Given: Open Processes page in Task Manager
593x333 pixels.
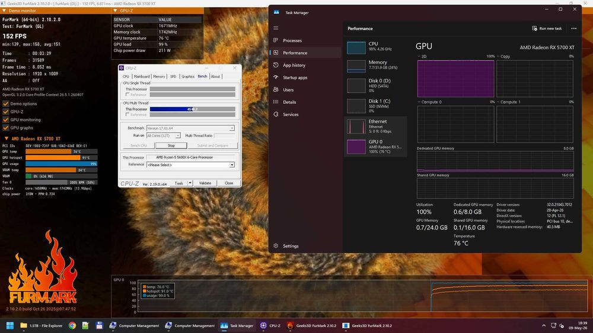Looking at the screenshot, I should coord(292,40).
